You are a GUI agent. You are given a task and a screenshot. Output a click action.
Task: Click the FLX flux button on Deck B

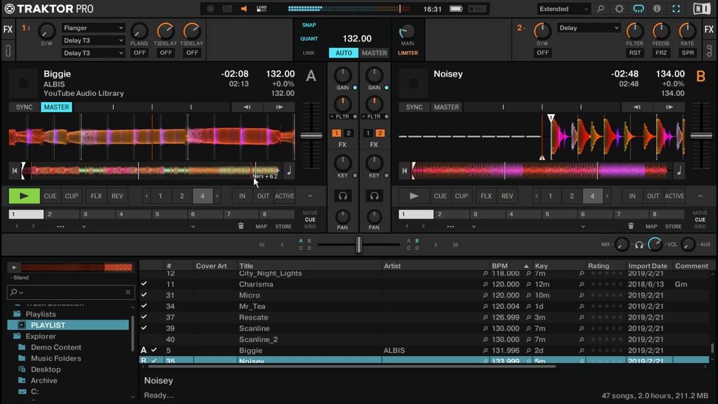[x=486, y=196]
